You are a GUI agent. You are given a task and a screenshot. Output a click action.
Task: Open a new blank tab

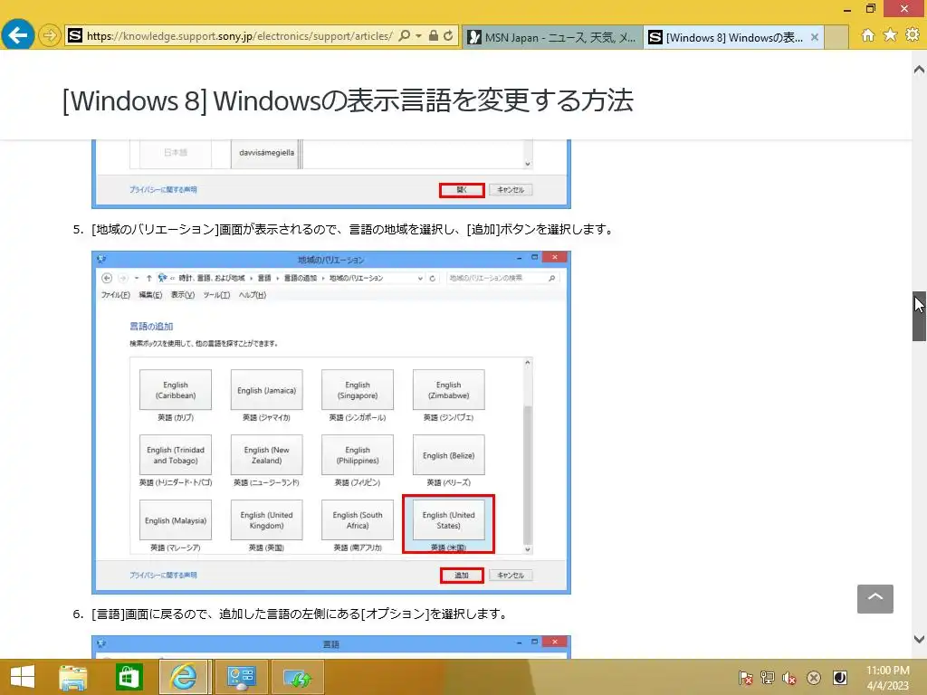[x=836, y=37]
